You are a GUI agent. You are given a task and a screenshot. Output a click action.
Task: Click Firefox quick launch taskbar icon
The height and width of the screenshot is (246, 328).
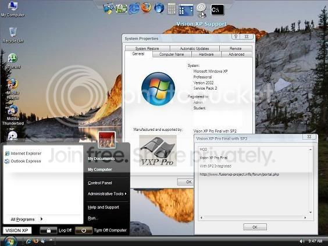[36, 241]
